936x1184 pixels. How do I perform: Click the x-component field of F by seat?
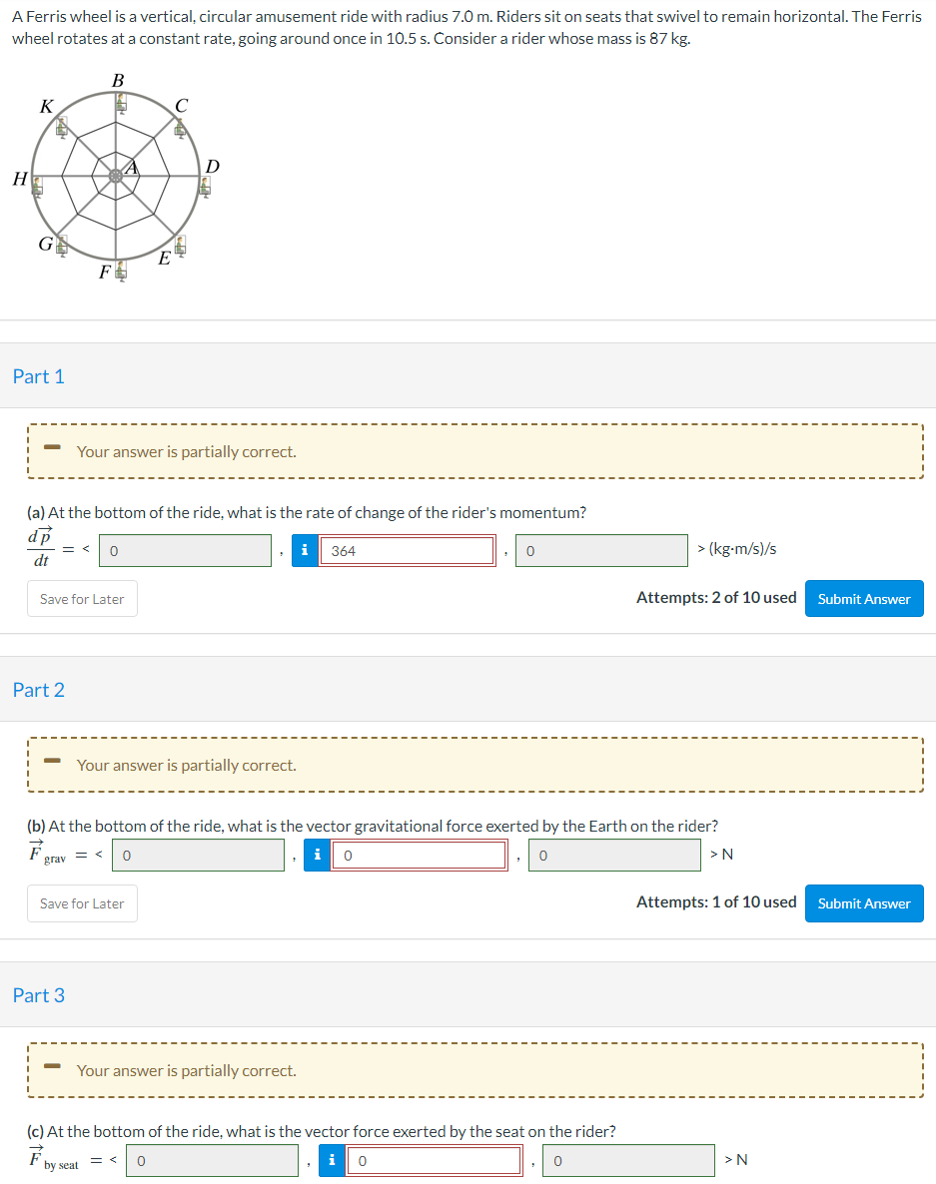point(212,1160)
